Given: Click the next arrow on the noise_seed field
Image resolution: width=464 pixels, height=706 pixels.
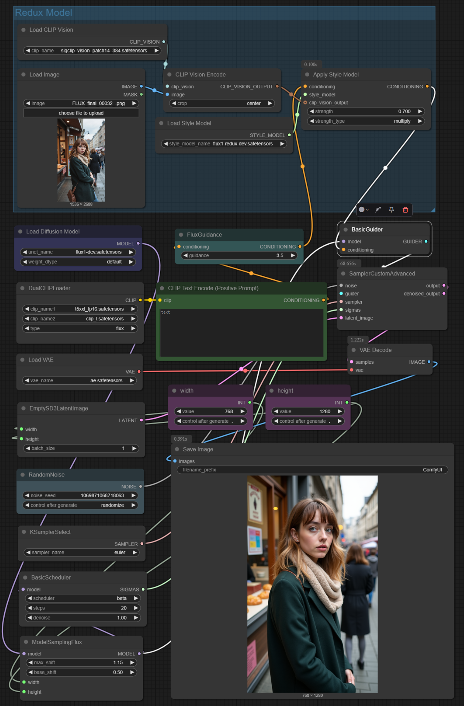Looking at the screenshot, I should click(134, 495).
